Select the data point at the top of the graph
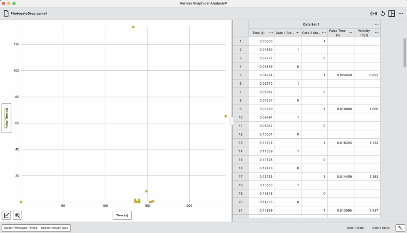 [x=133, y=27]
